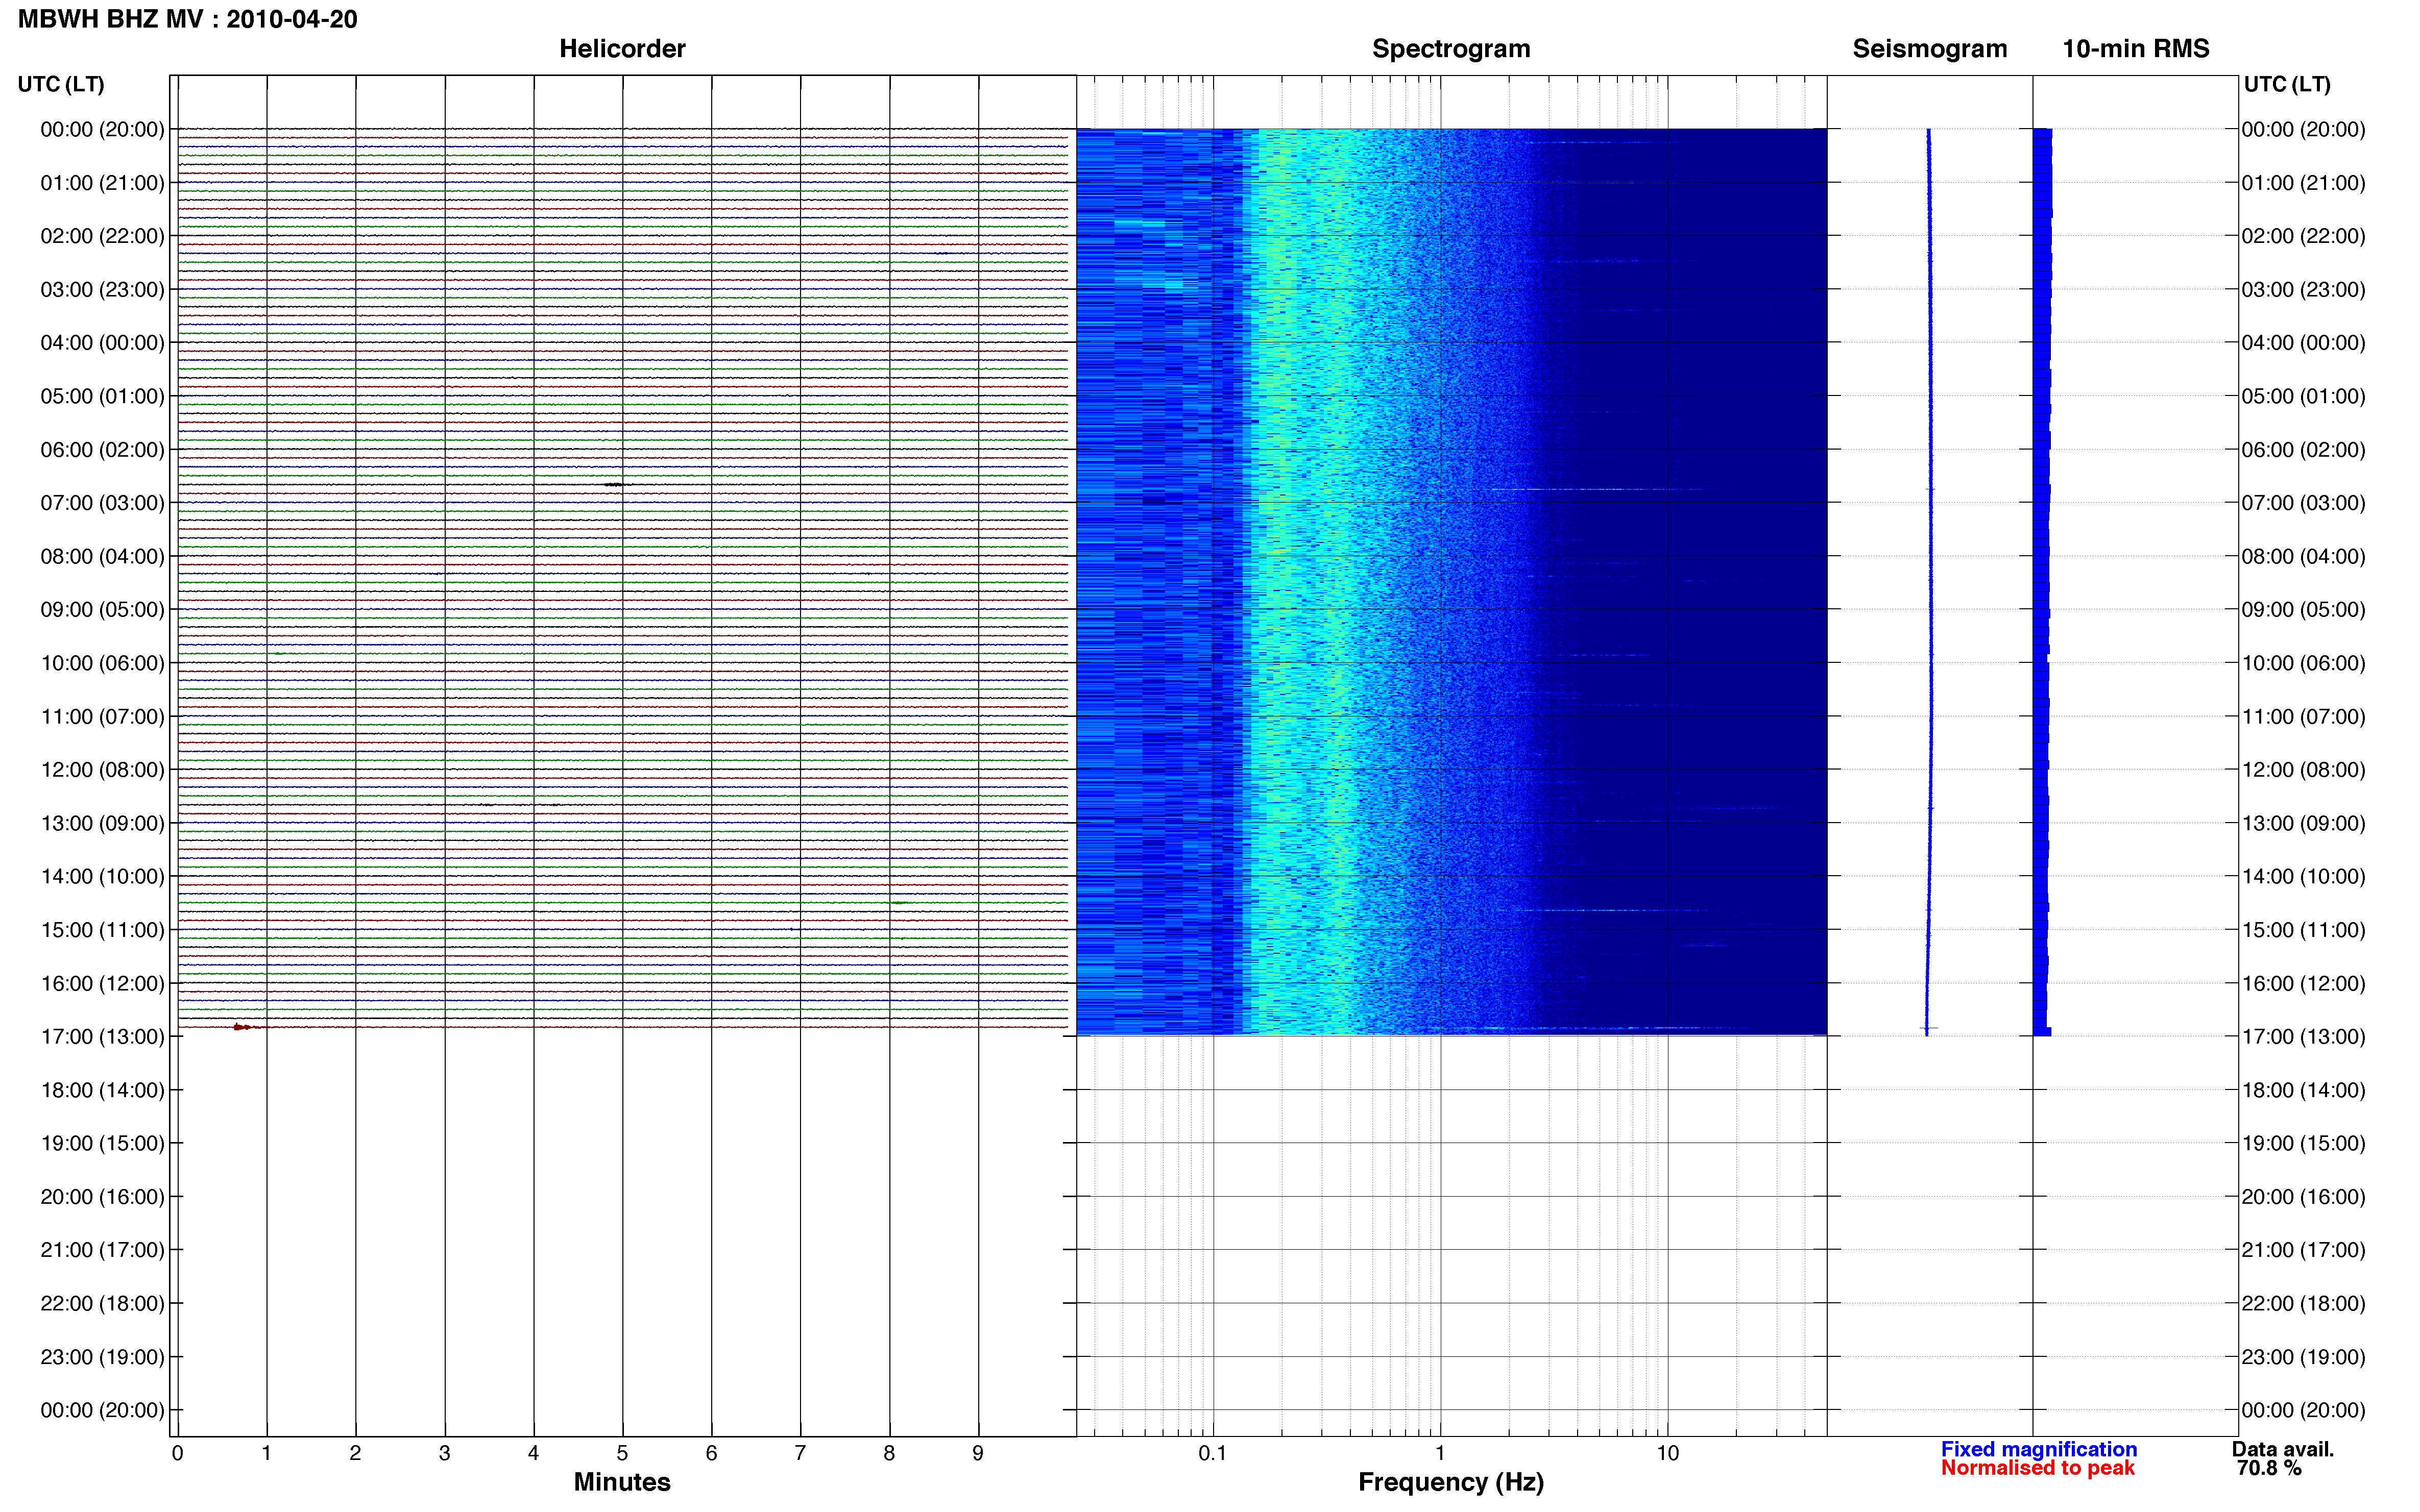Click the Frequency (Hz) axis title
2420x1512 pixels.
[x=1450, y=1482]
